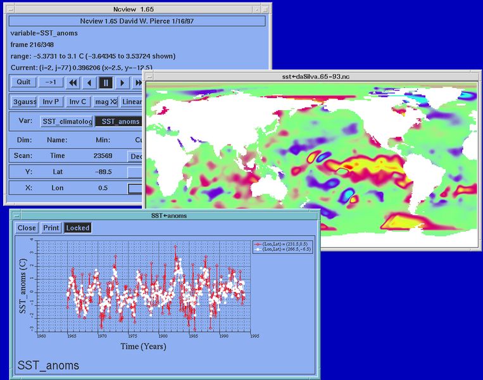
Task: Switch the Linear transform option
Action: point(132,102)
